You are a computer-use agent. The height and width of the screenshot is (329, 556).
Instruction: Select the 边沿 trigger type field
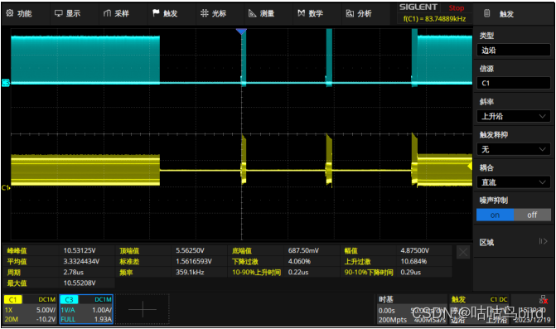tap(514, 50)
